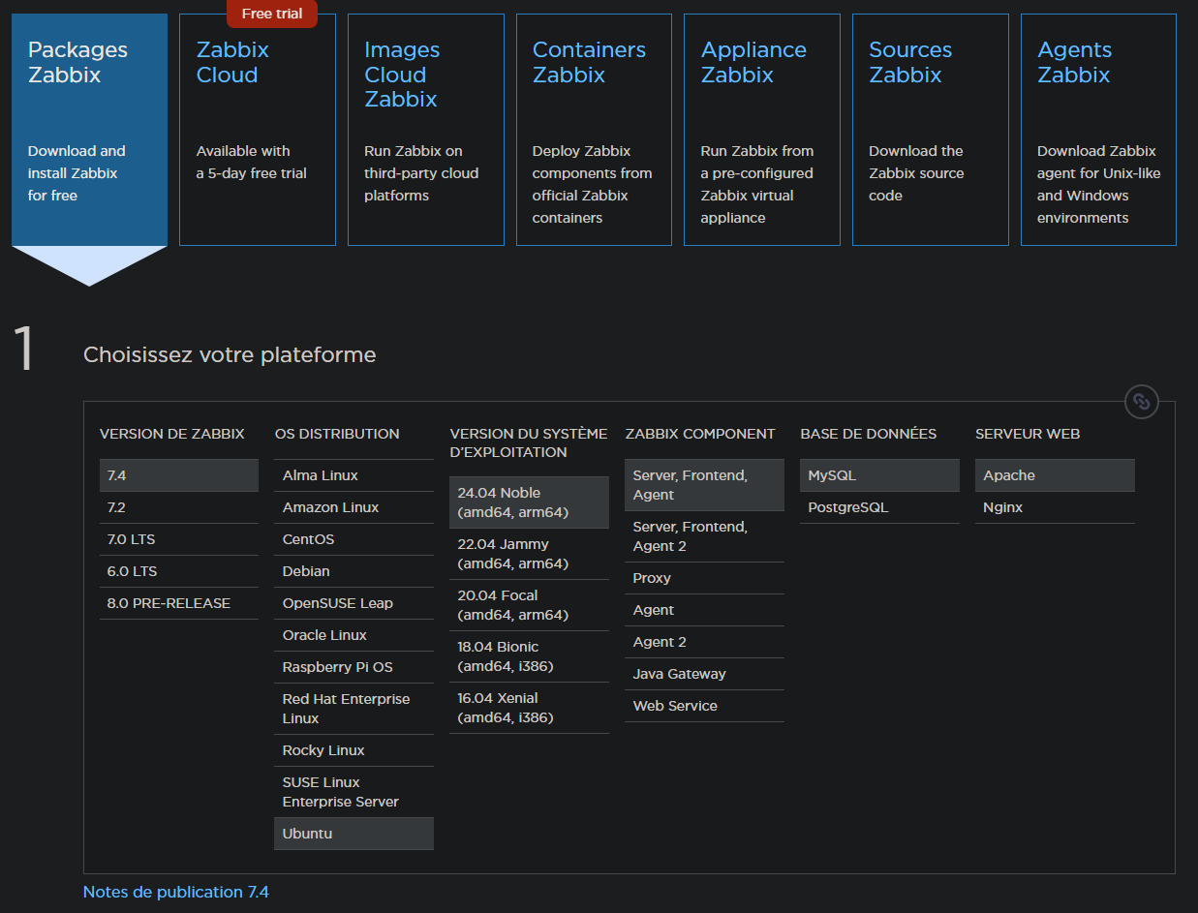Copy the platform section permalink icon
Screen dimensions: 1198x913
[x=1142, y=401]
